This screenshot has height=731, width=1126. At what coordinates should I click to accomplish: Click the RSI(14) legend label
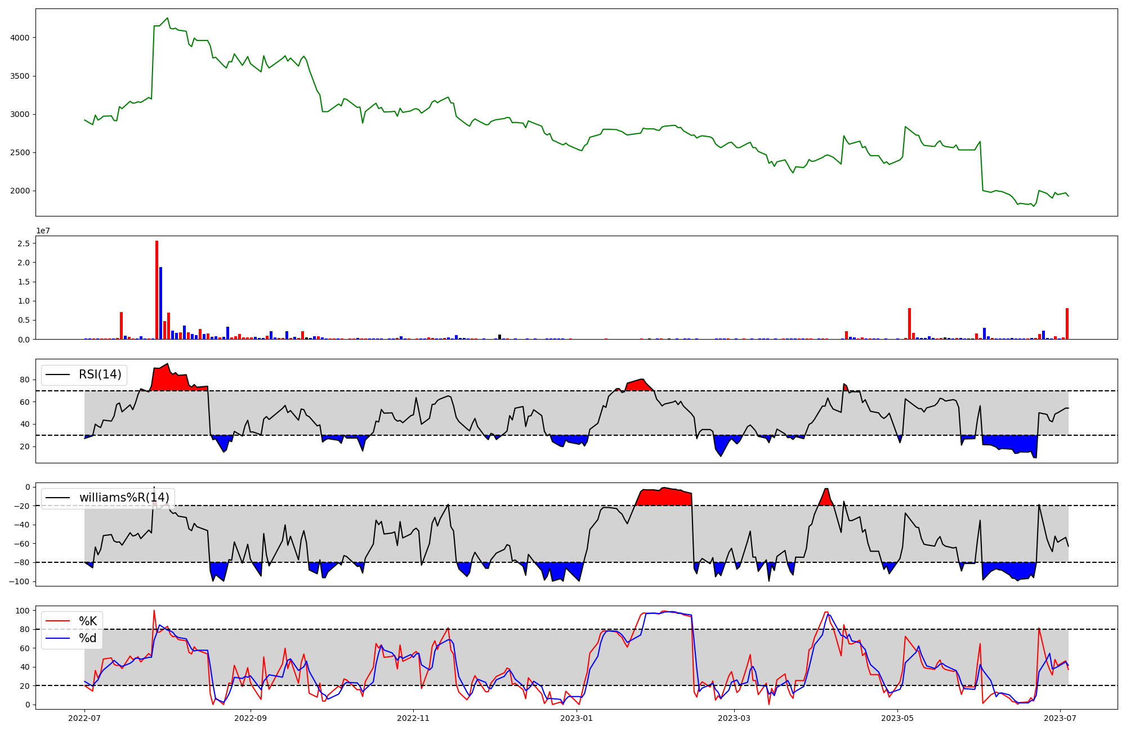point(100,374)
